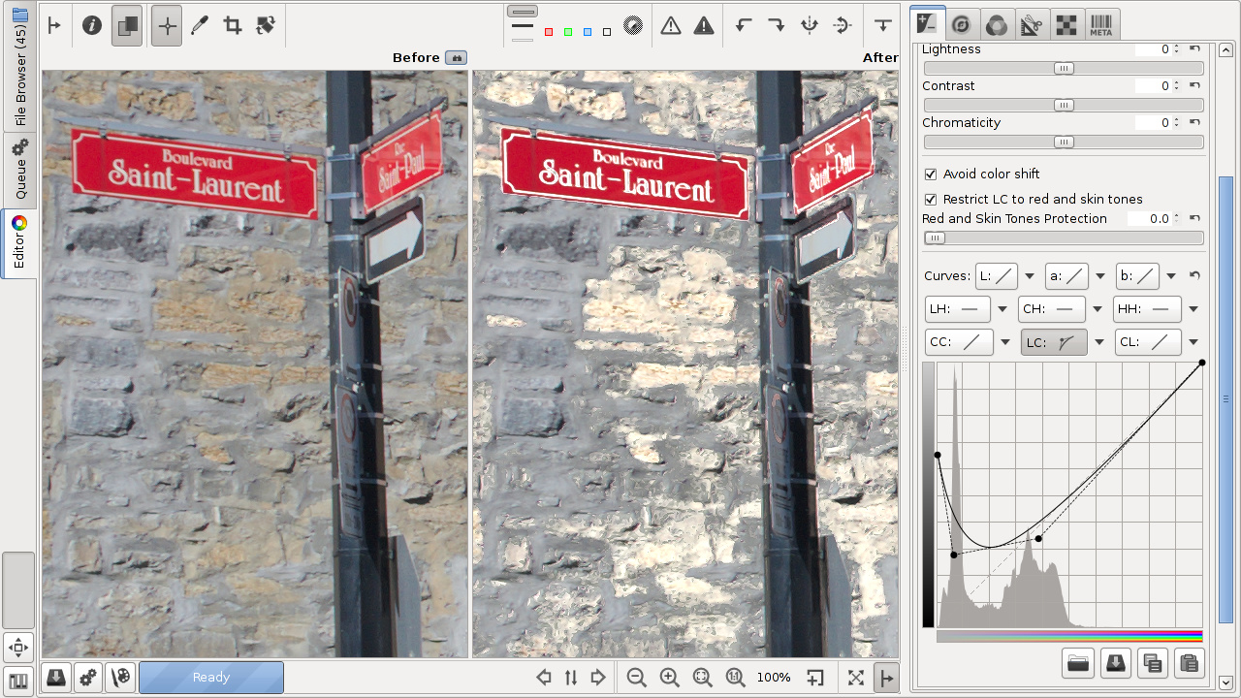Image resolution: width=1241 pixels, height=698 pixels.
Task: Click the white balance picker tool
Action: click(x=200, y=26)
